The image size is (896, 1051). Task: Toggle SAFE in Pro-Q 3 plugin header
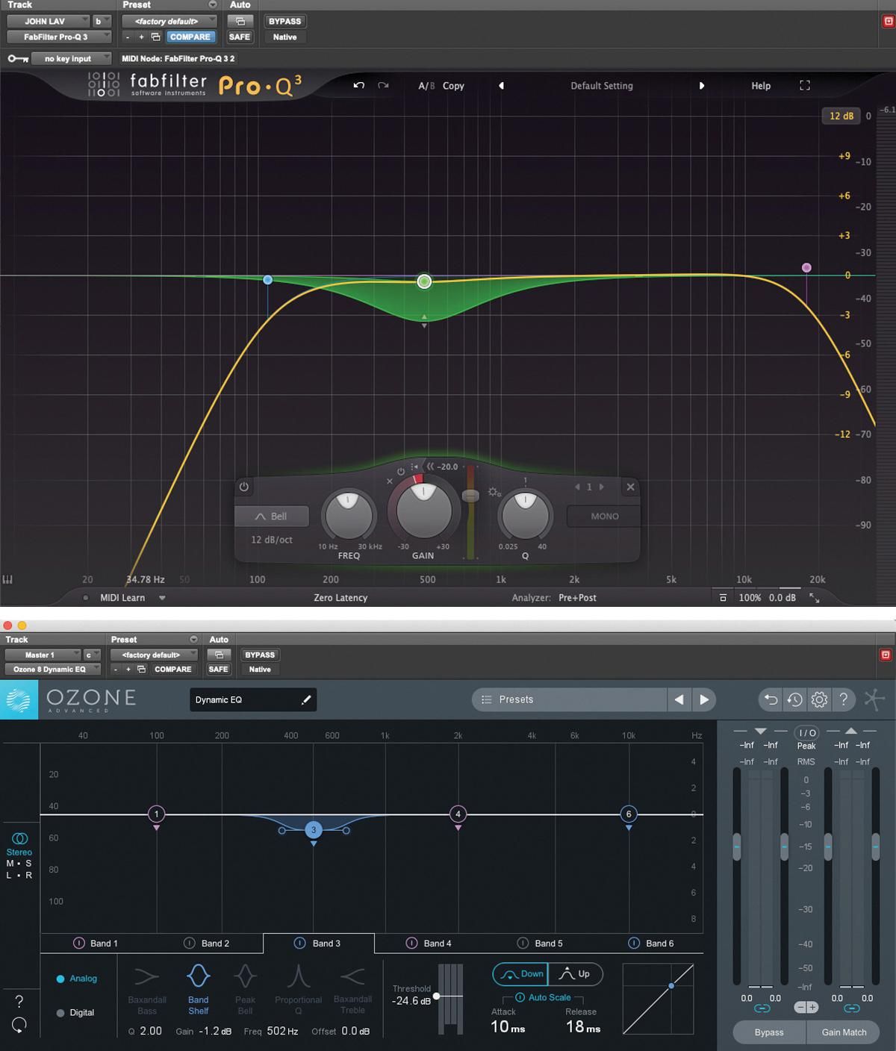[240, 37]
